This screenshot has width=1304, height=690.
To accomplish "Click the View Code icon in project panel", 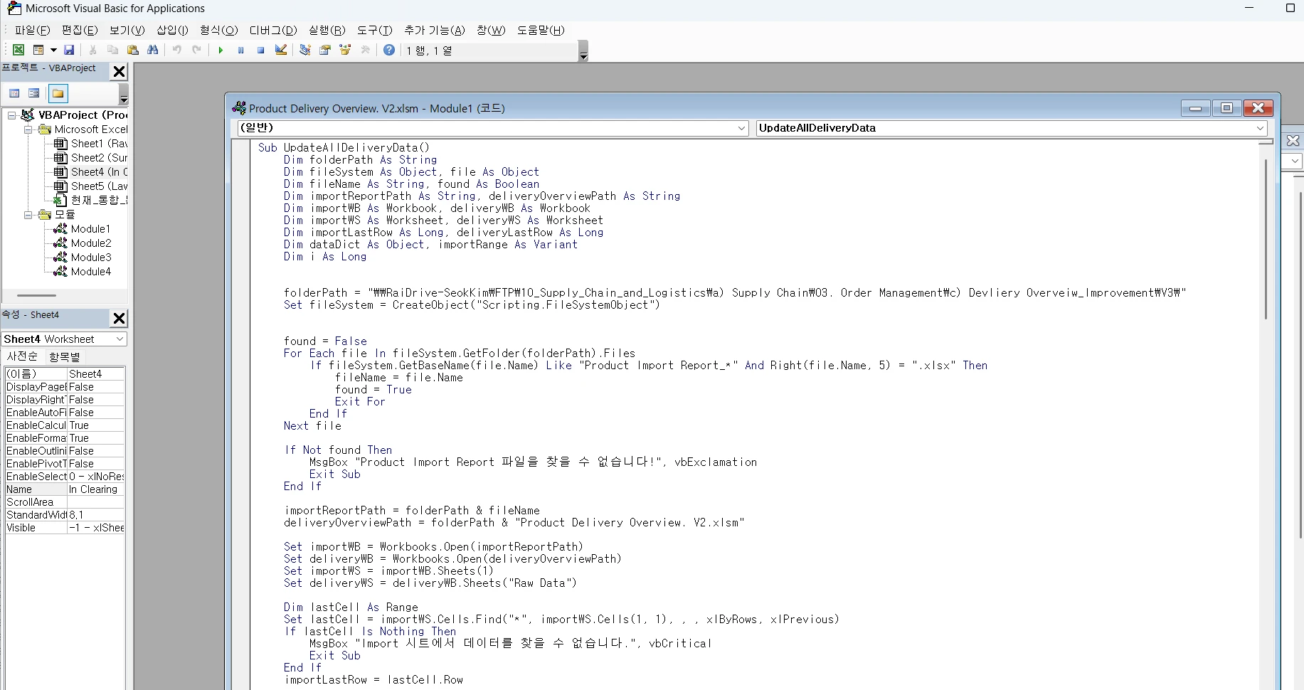I will pyautogui.click(x=14, y=93).
